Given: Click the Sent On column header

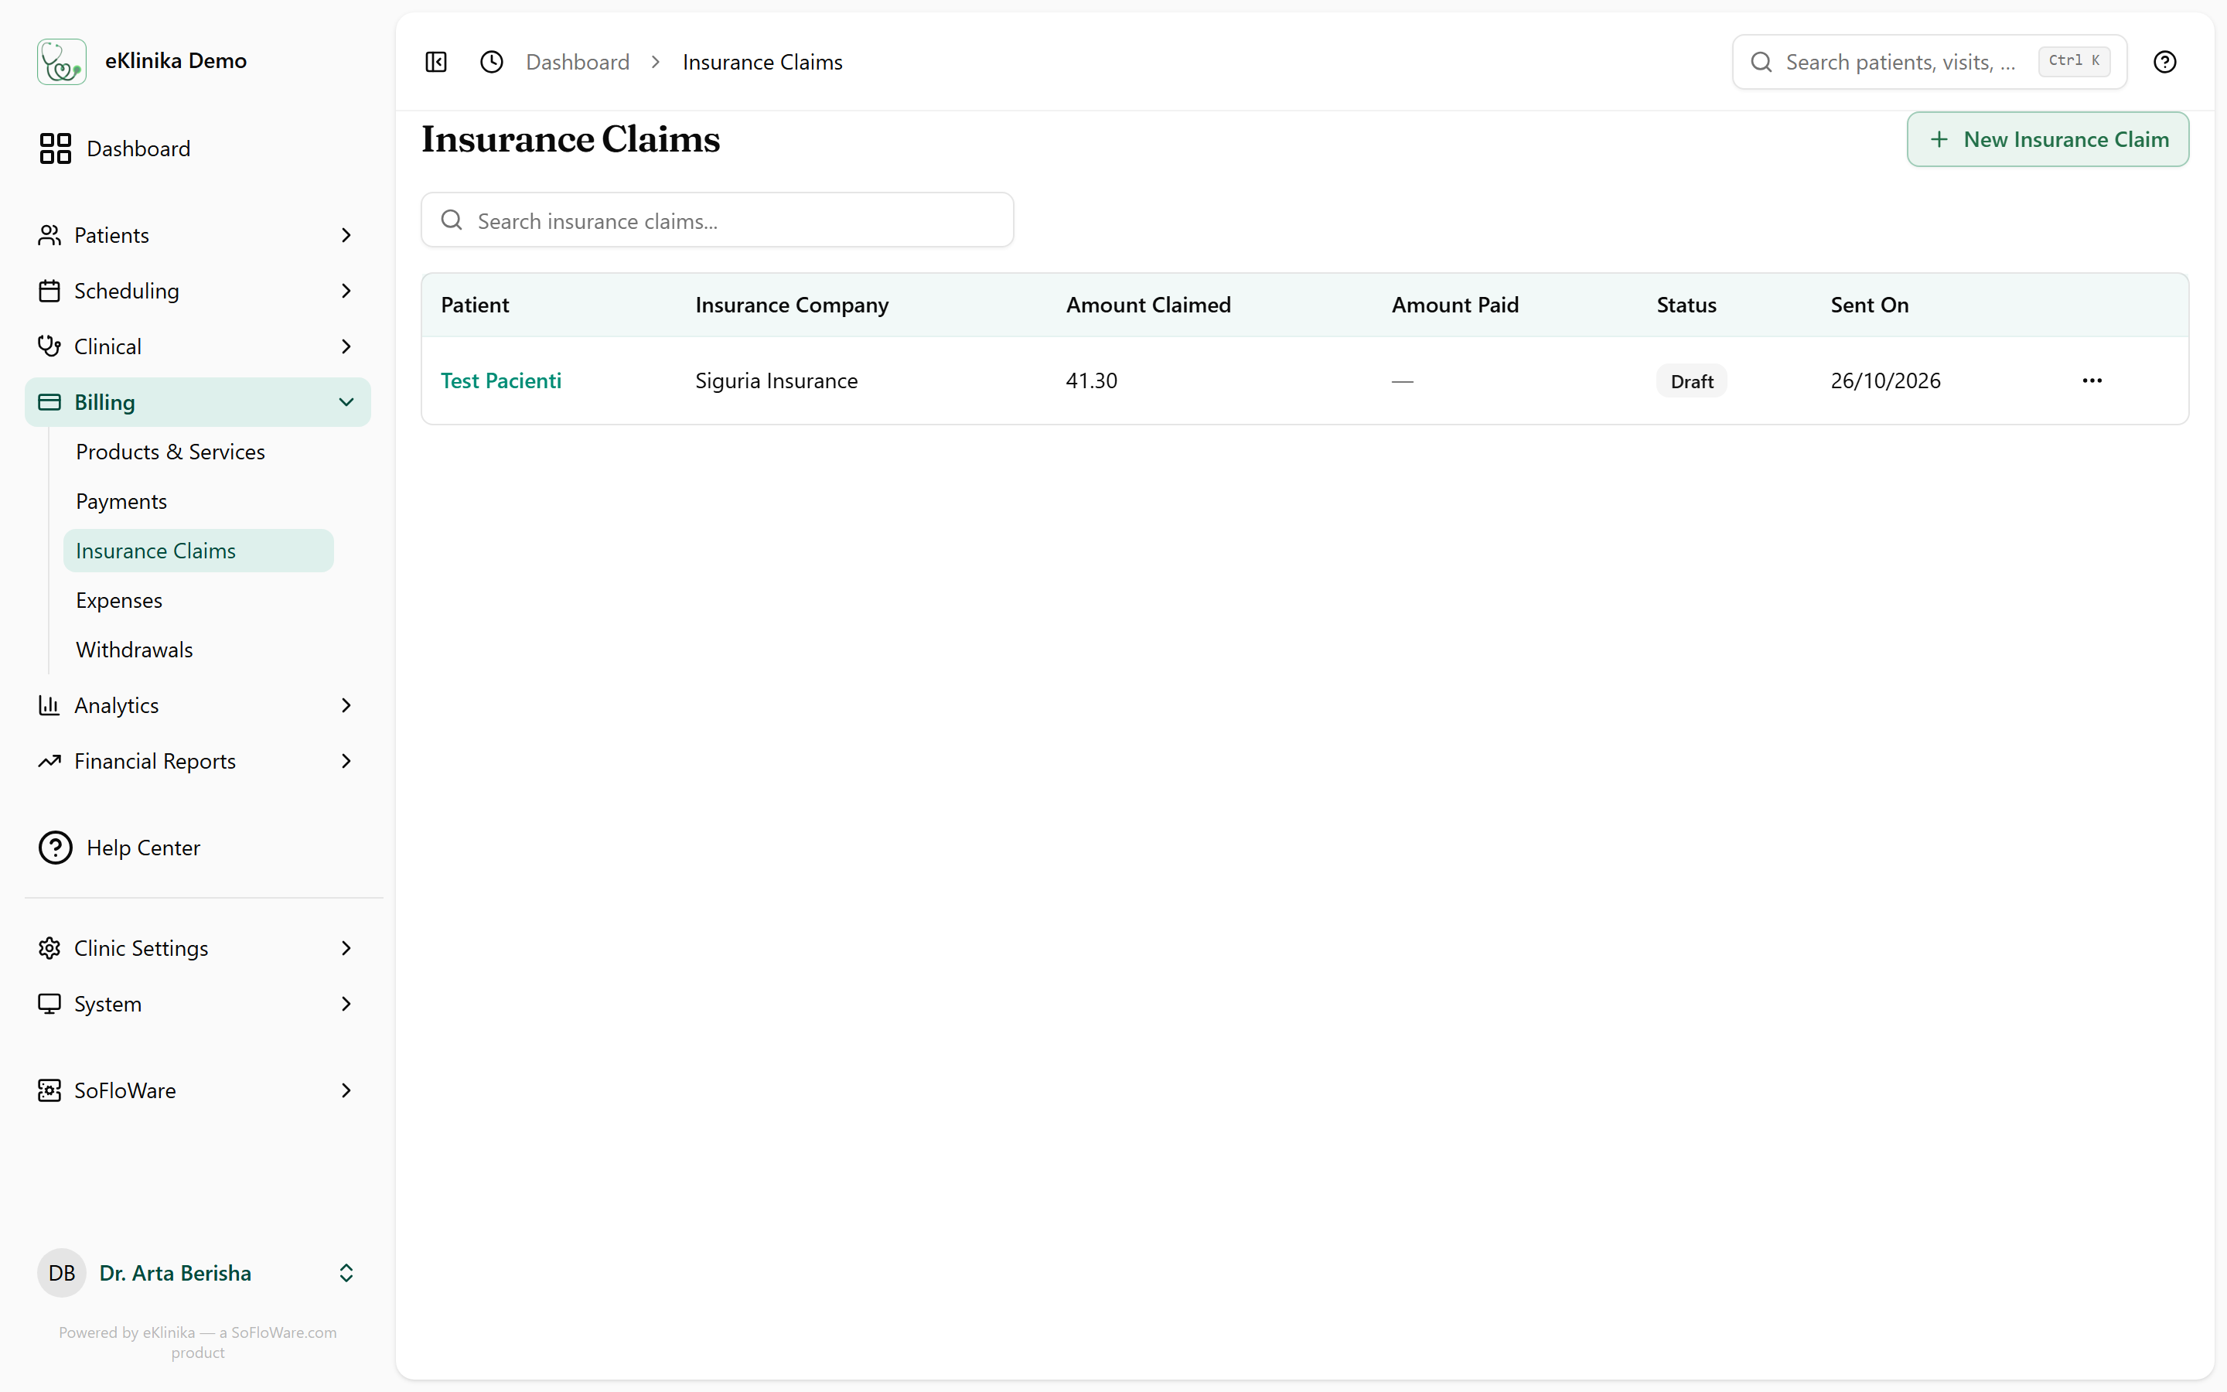Looking at the screenshot, I should (1869, 305).
